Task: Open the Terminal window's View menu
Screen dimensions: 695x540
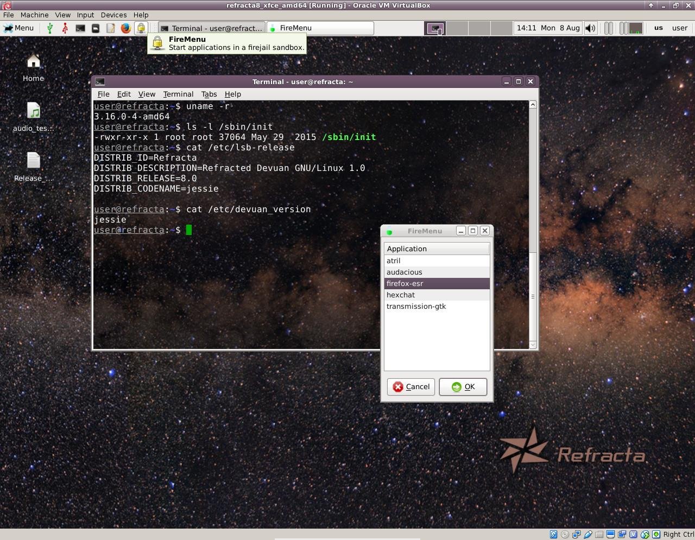Action: (x=147, y=94)
